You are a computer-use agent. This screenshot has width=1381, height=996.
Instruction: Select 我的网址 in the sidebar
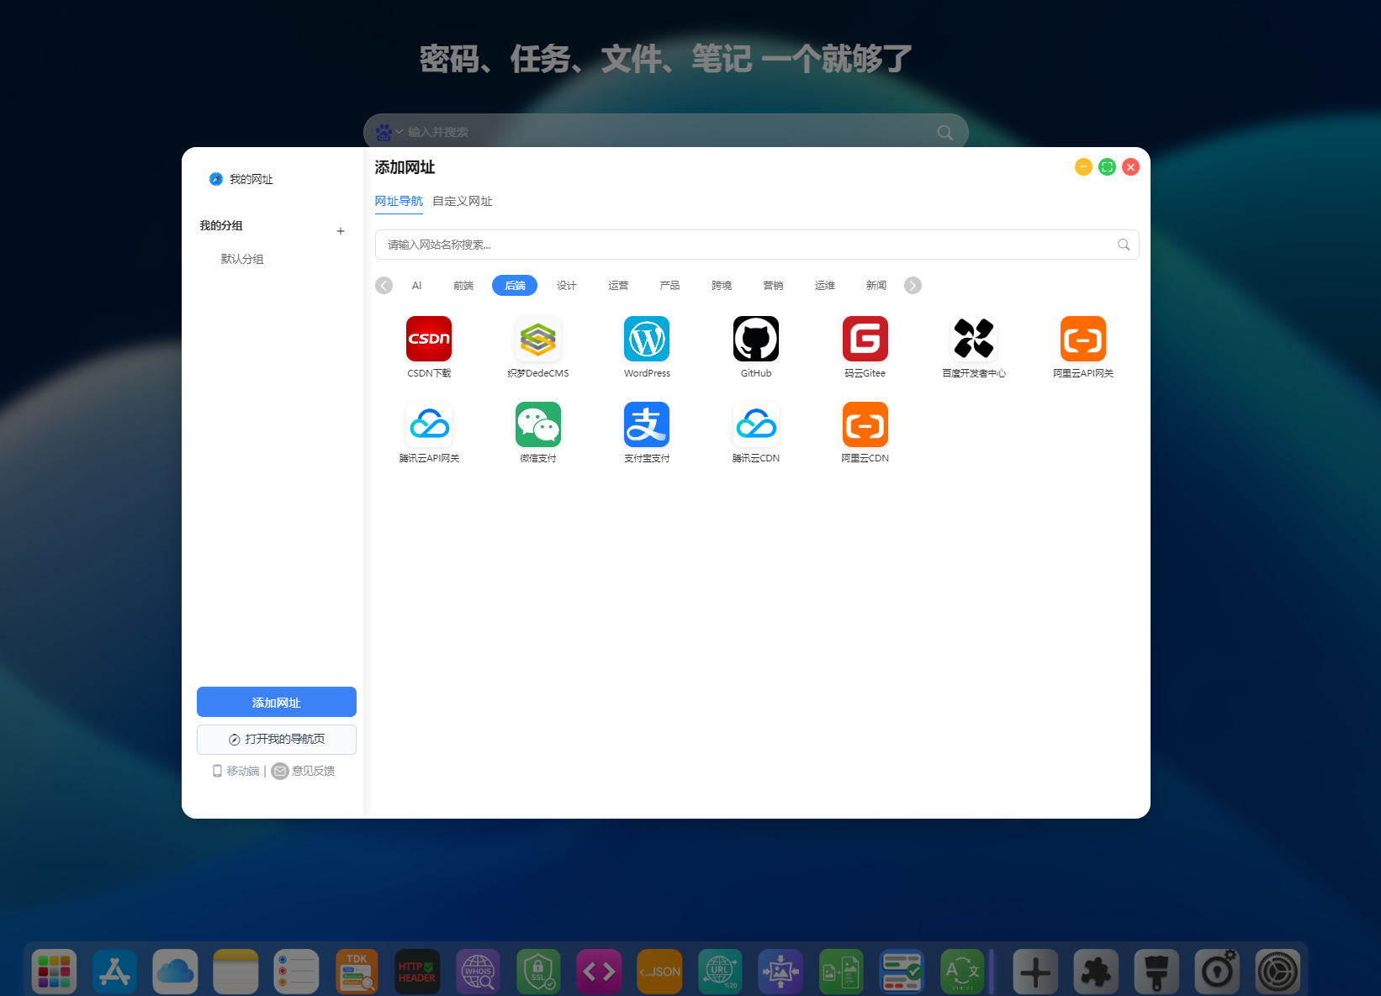click(x=241, y=179)
